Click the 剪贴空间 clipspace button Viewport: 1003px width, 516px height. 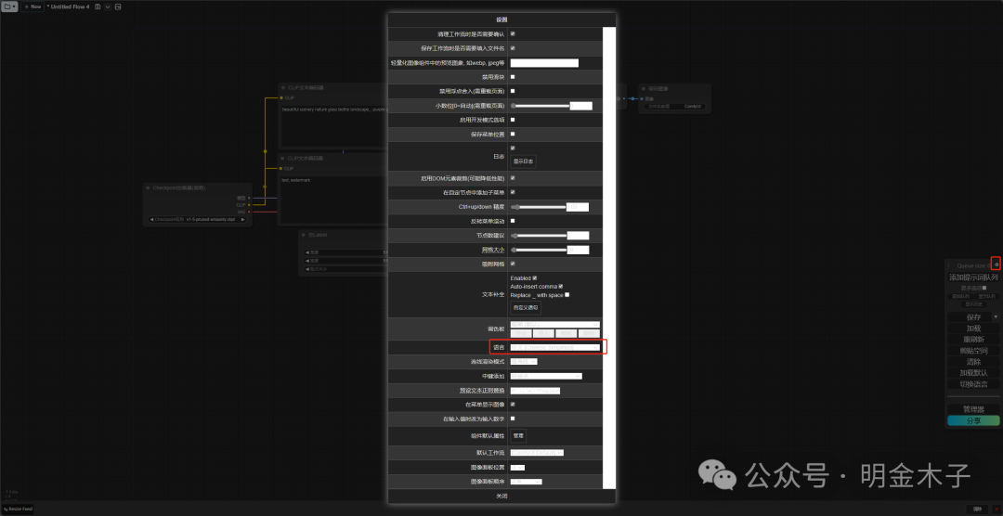tap(973, 351)
